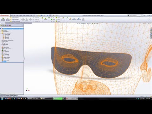Image resolution: width=152 pixels, height=114 pixels.
Task: Click the green taskbar window button
Action: point(59,98)
